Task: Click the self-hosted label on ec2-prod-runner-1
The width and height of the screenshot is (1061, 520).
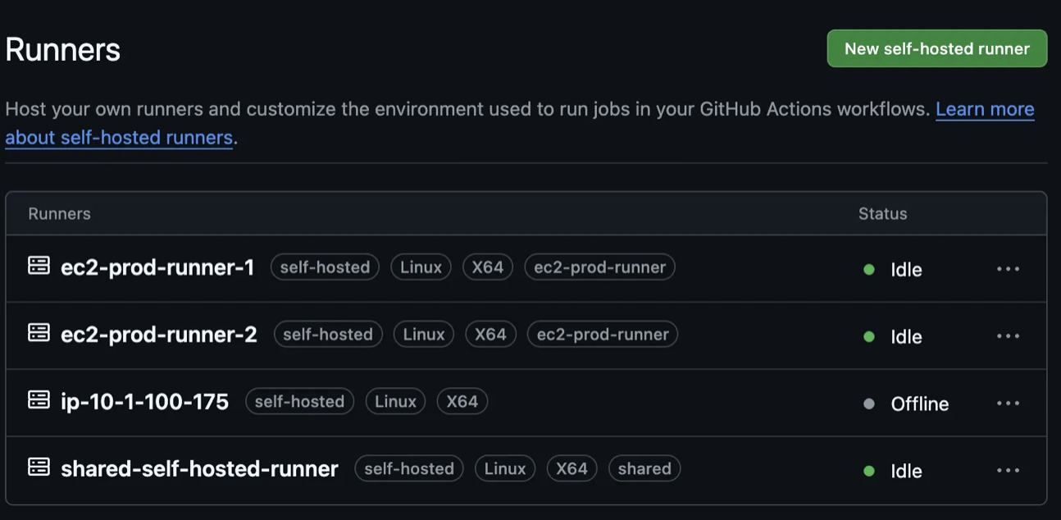Action: [x=325, y=267]
